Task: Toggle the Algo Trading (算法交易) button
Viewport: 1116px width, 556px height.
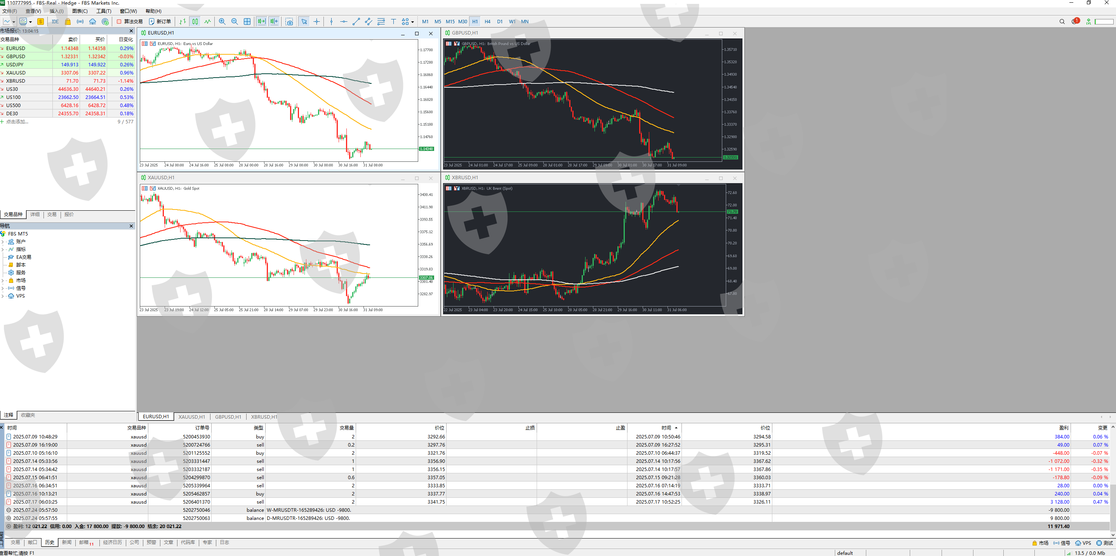Action: tap(130, 22)
